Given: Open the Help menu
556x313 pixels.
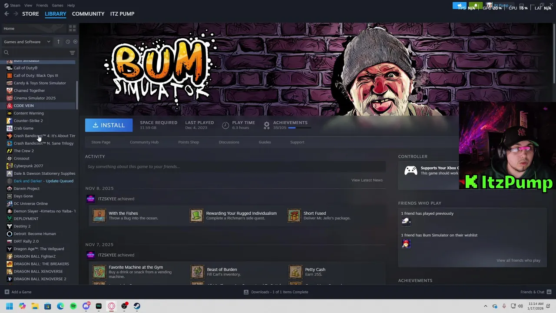Looking at the screenshot, I should tap(71, 5).
